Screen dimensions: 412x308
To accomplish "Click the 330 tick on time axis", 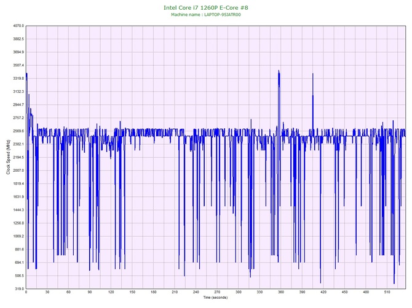I will [x=260, y=292].
